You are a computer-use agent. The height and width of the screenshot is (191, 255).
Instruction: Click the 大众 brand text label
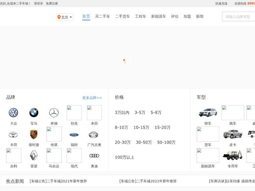13,124
